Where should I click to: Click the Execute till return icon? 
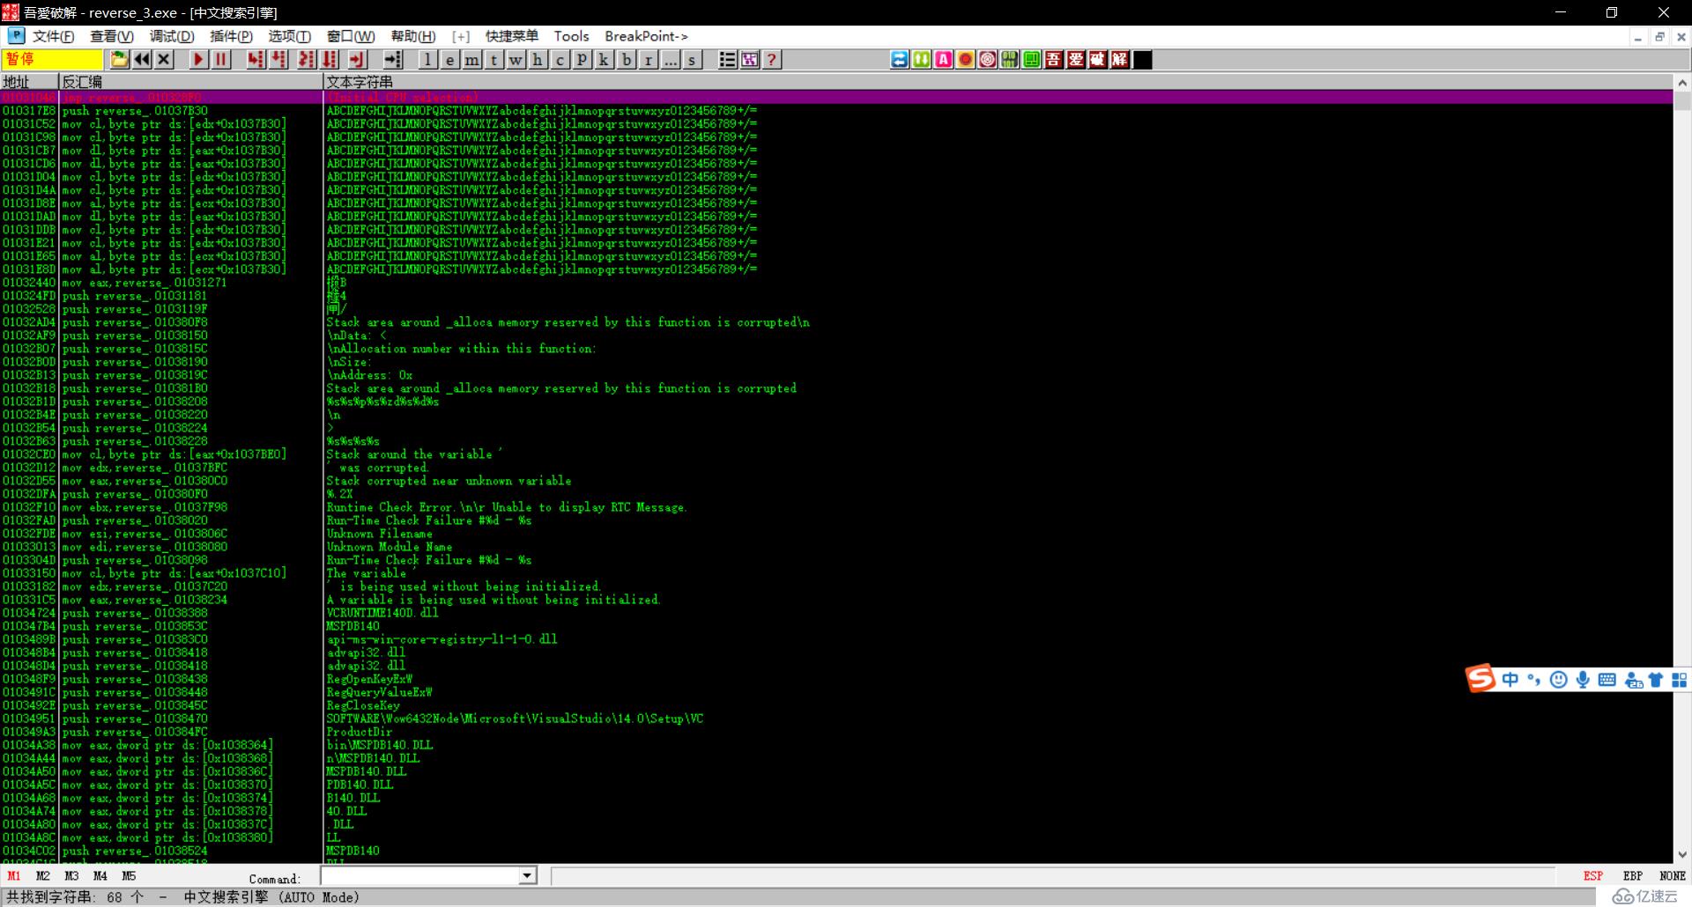click(356, 59)
